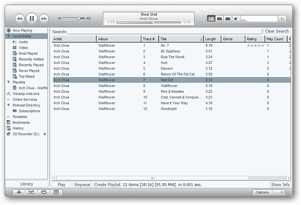This screenshot has width=301, height=205.
Task: Click eject icon beside CD Recorder
Action: tap(45, 134)
